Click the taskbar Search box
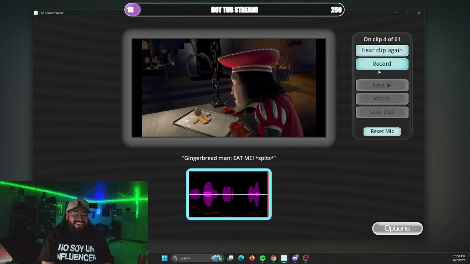This screenshot has height=264, width=470. pyautogui.click(x=198, y=258)
